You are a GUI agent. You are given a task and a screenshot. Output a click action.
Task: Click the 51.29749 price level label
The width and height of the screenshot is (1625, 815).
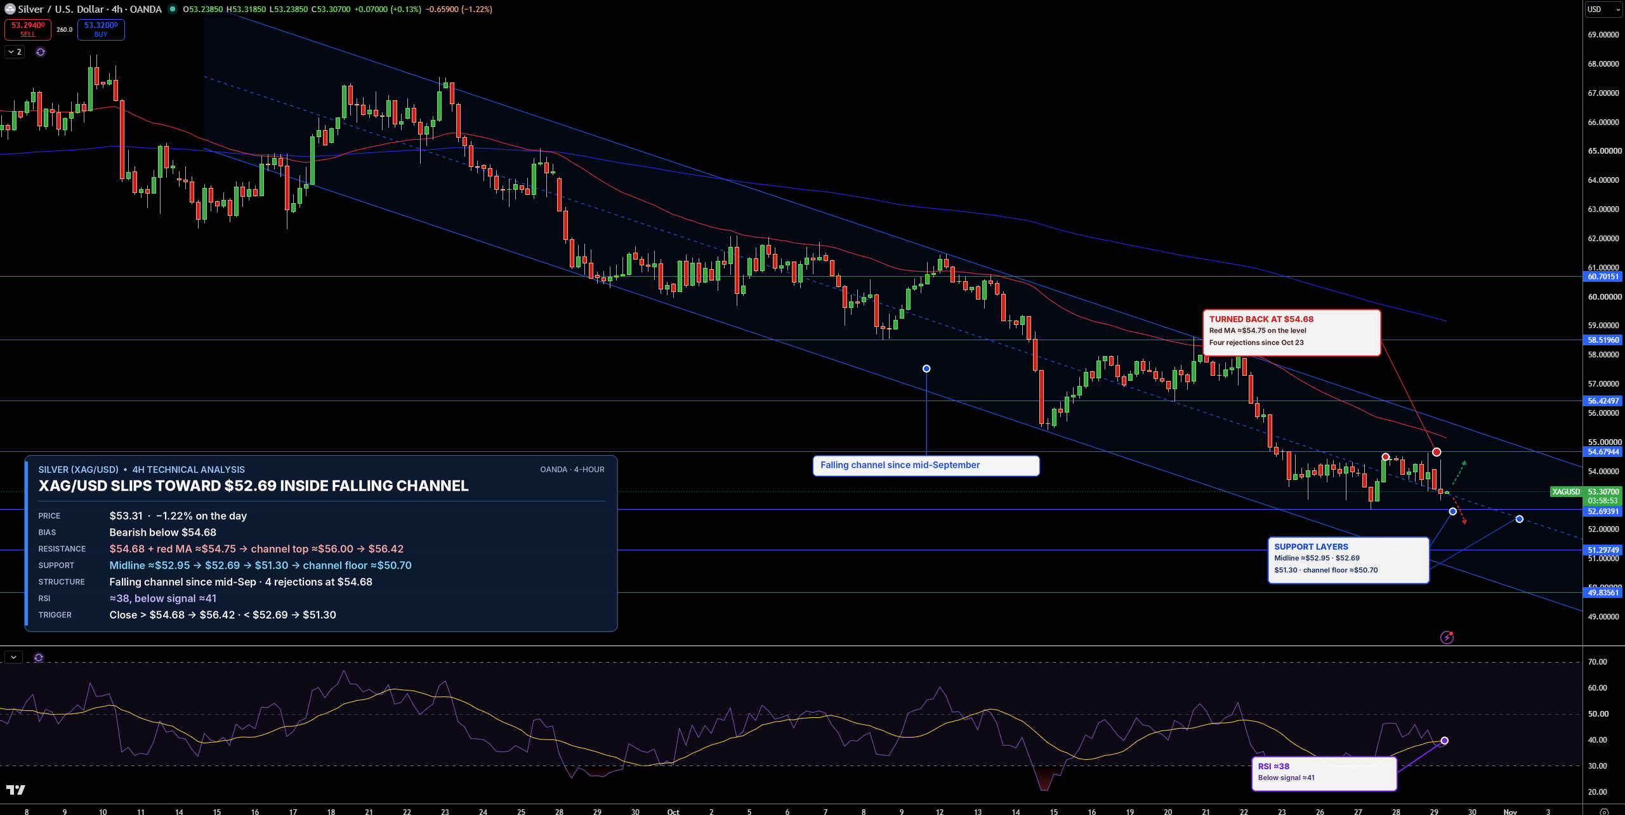tap(1603, 550)
